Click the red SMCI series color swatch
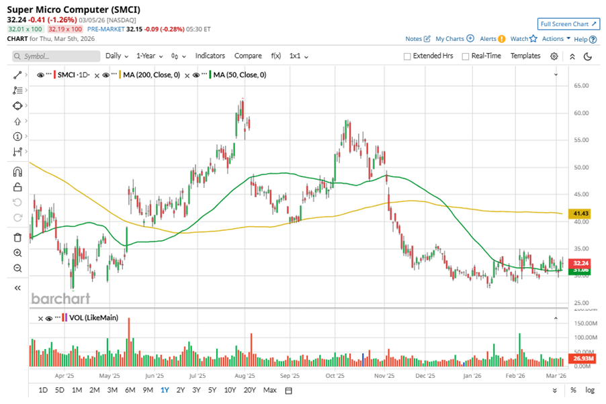Image resolution: width=606 pixels, height=404 pixels. click(x=54, y=75)
